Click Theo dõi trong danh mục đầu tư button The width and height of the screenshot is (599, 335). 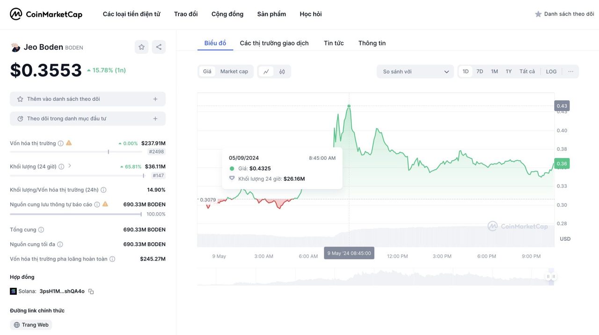tap(88, 119)
